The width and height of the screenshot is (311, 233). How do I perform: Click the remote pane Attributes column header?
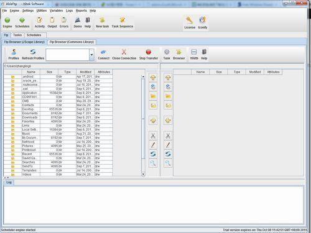tap(273, 72)
